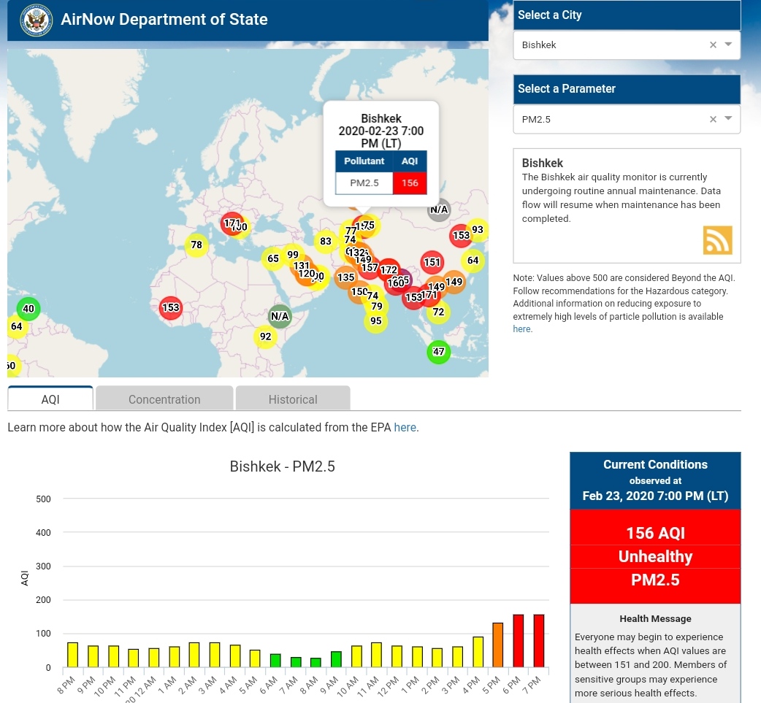761x703 pixels.
Task: Click the red 151 AQI map marker
Action: 432,262
